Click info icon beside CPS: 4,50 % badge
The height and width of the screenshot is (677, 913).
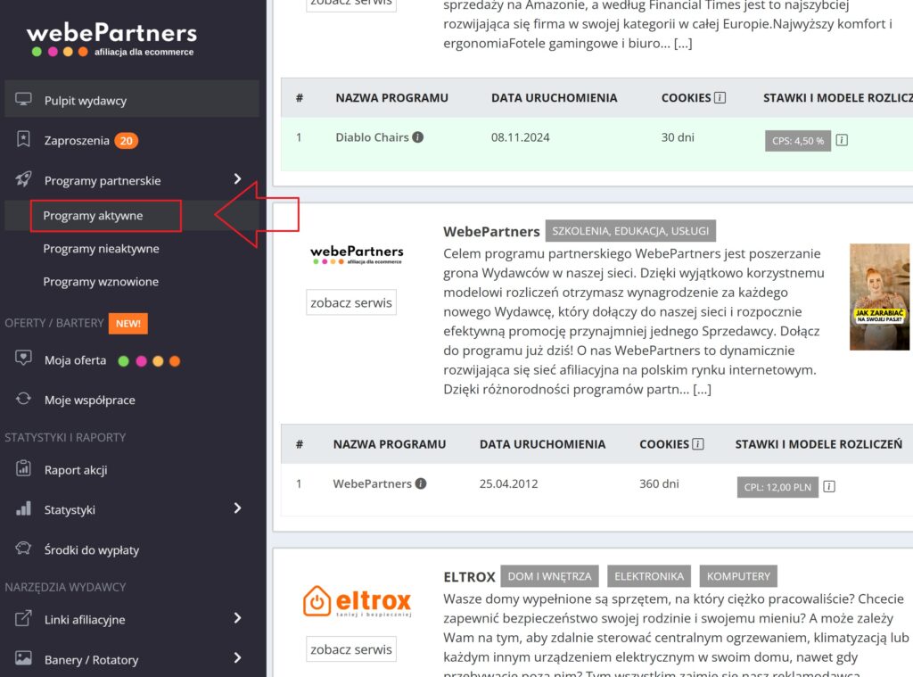coord(842,140)
